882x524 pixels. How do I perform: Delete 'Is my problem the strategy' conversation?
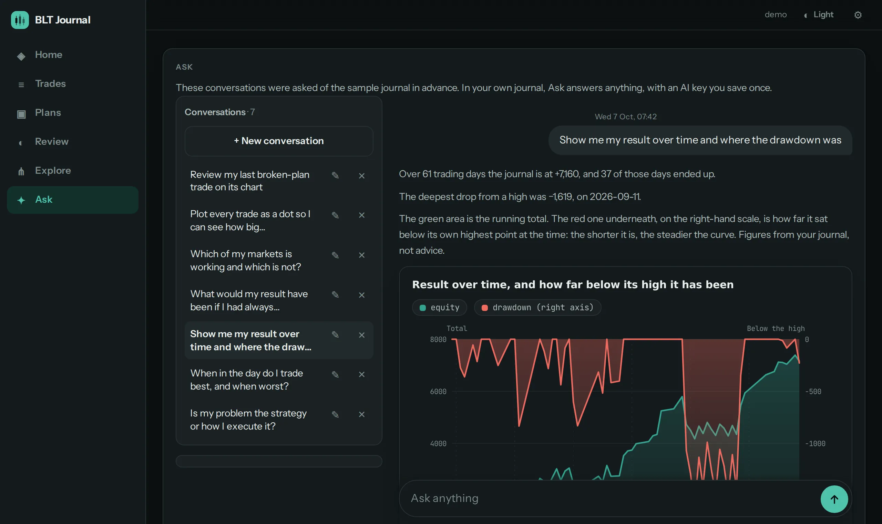click(362, 414)
